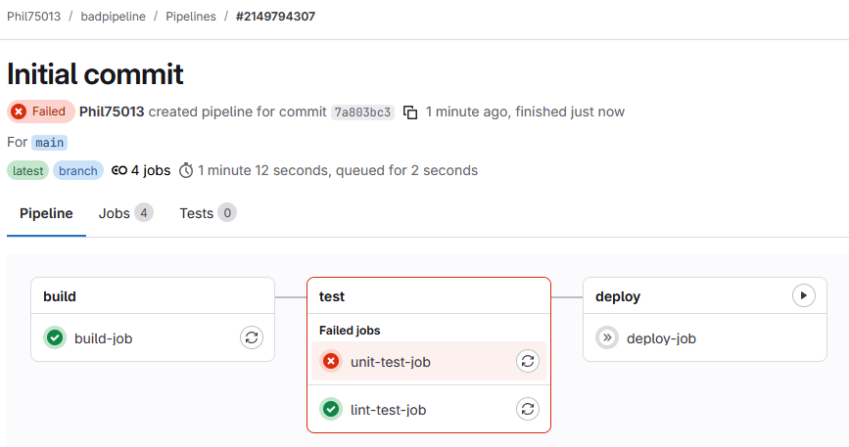Click the Phil75013 author name link
Screen dimensions: 849x447
pos(112,112)
